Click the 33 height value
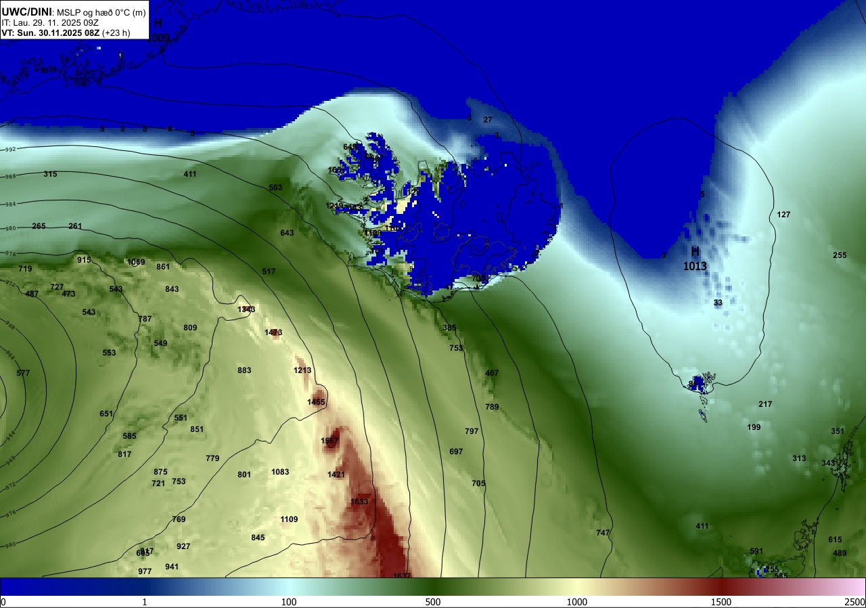 tap(718, 303)
